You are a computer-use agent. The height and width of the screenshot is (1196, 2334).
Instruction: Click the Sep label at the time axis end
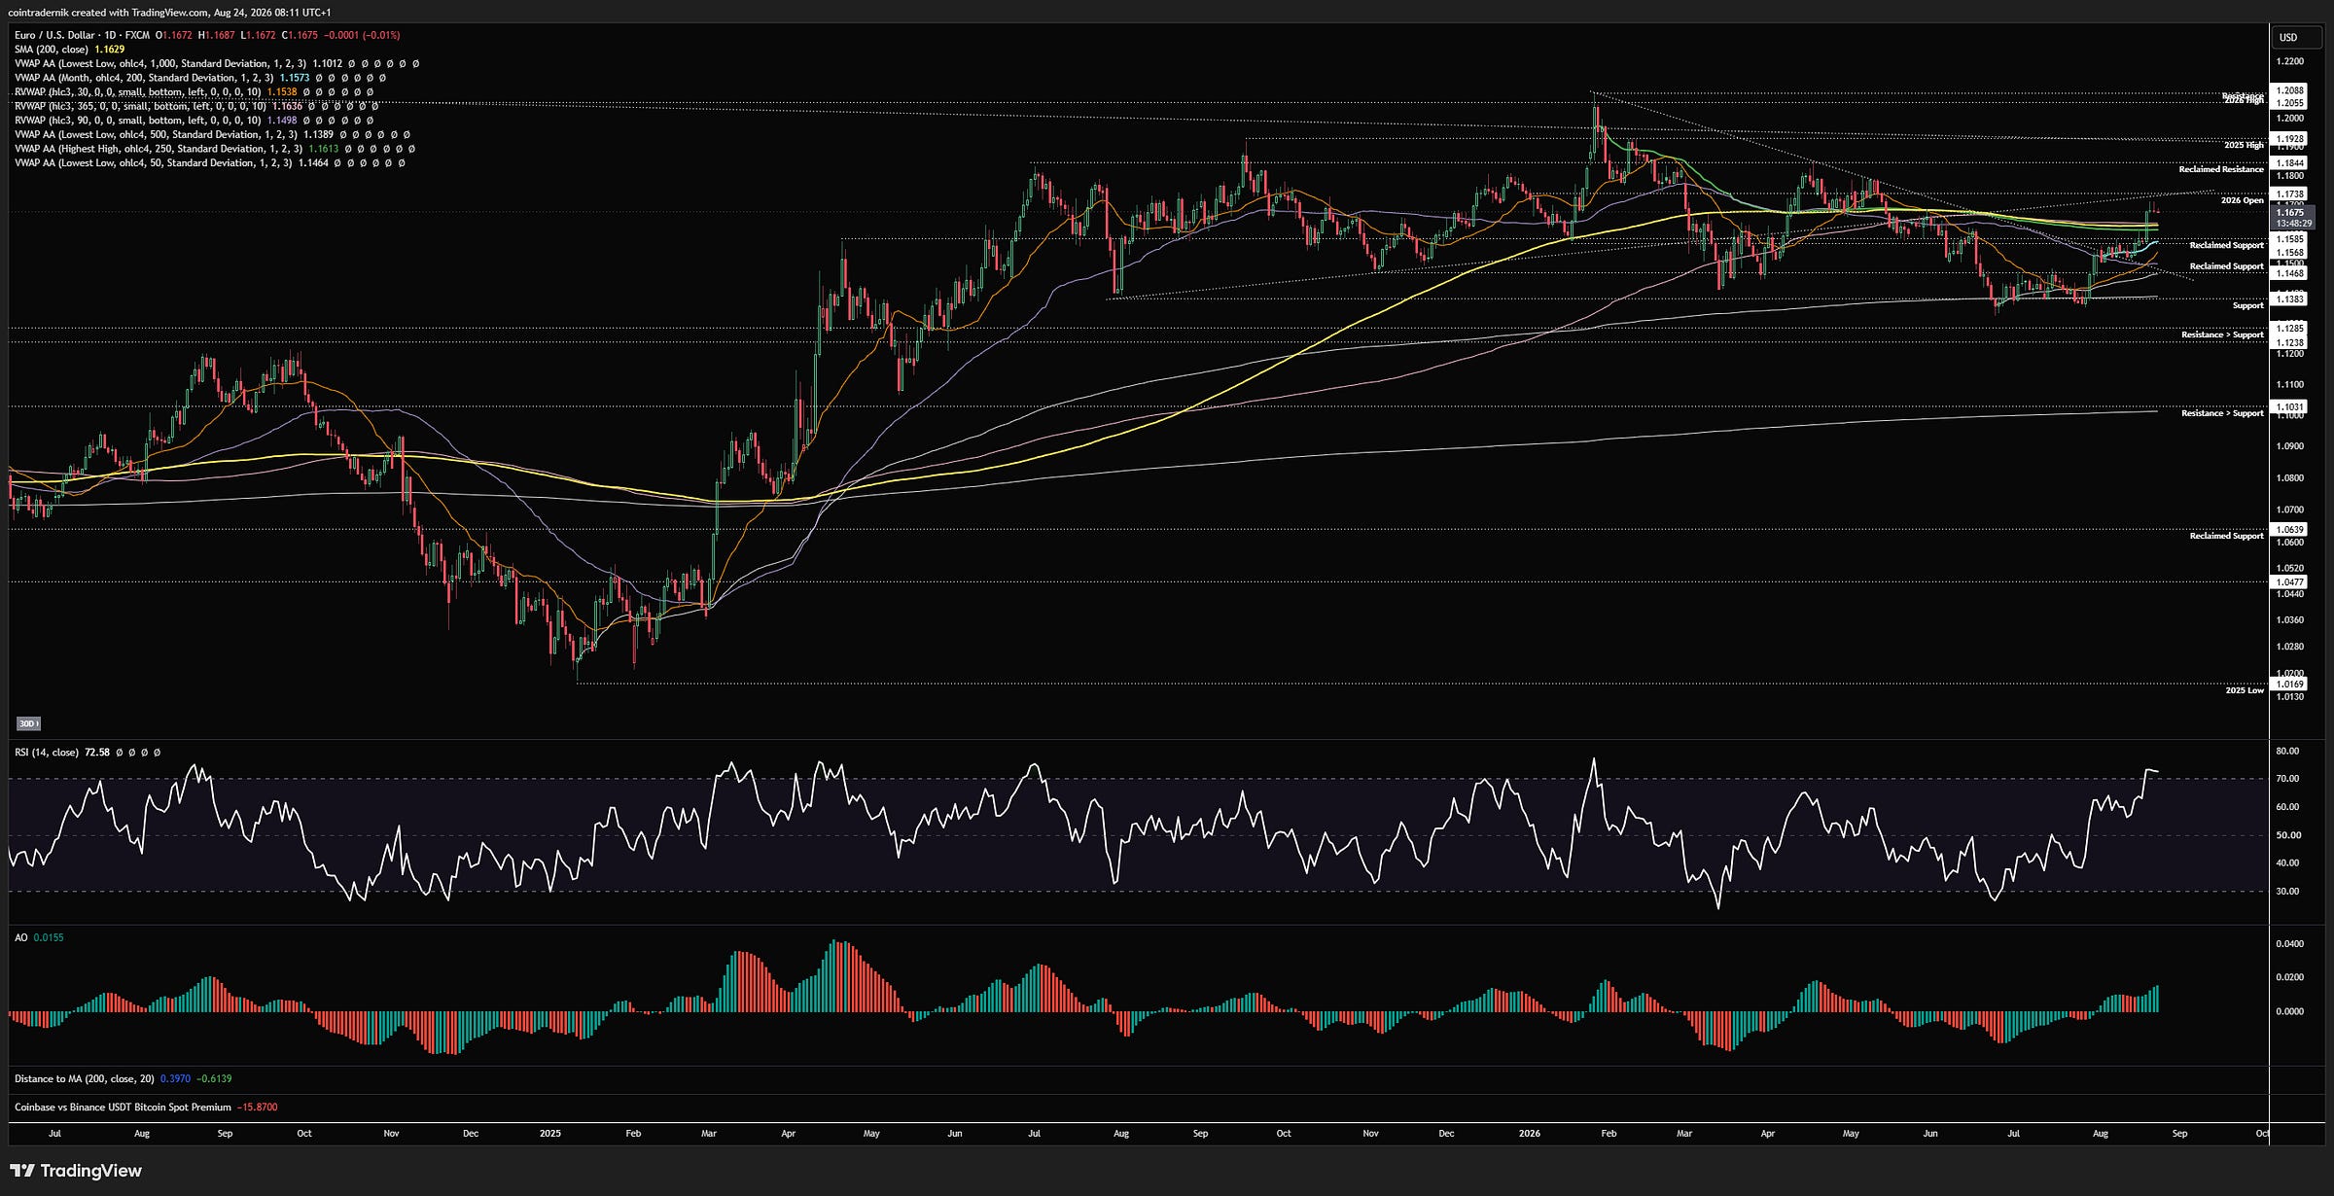(2179, 1134)
